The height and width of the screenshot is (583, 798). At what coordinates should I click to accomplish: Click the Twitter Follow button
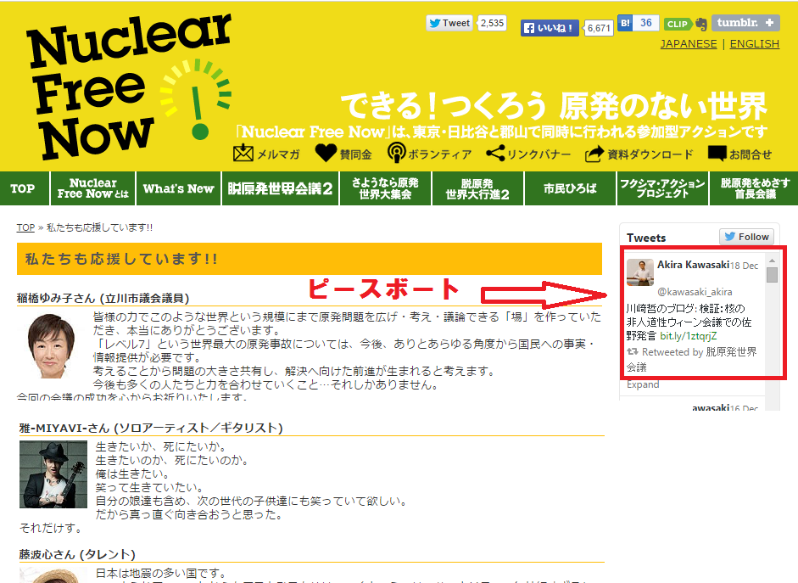[746, 237]
